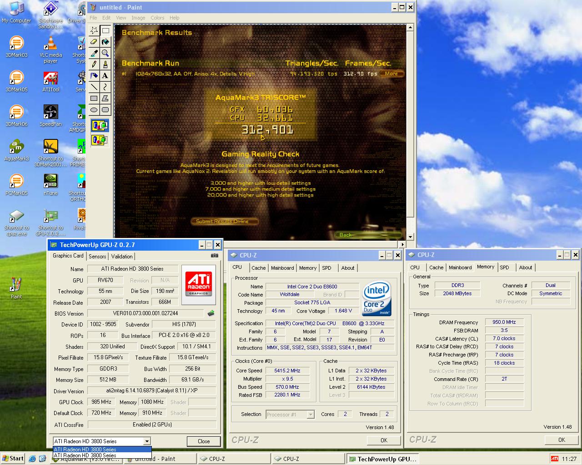This screenshot has height=465, width=582.
Task: Click OK in the CPU-Z processor window
Action: 384,440
